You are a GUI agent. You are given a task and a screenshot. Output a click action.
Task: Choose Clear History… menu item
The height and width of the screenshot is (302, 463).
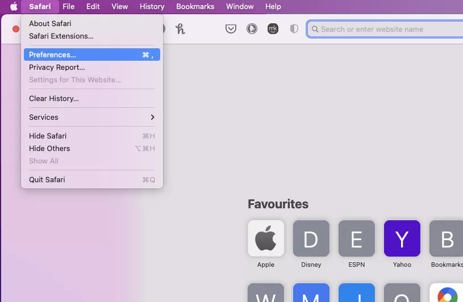(54, 98)
